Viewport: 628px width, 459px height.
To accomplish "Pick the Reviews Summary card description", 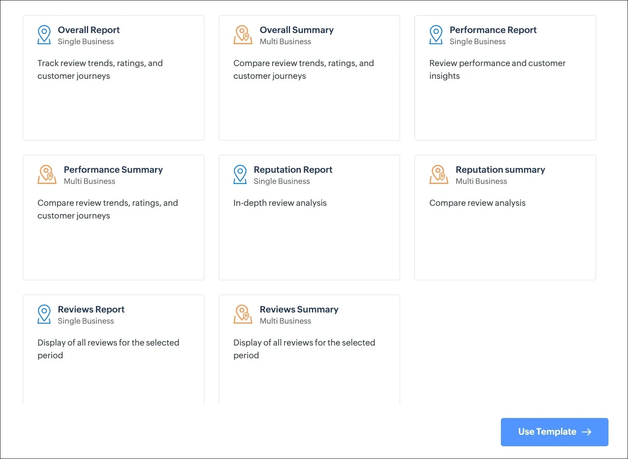I will click(x=304, y=349).
